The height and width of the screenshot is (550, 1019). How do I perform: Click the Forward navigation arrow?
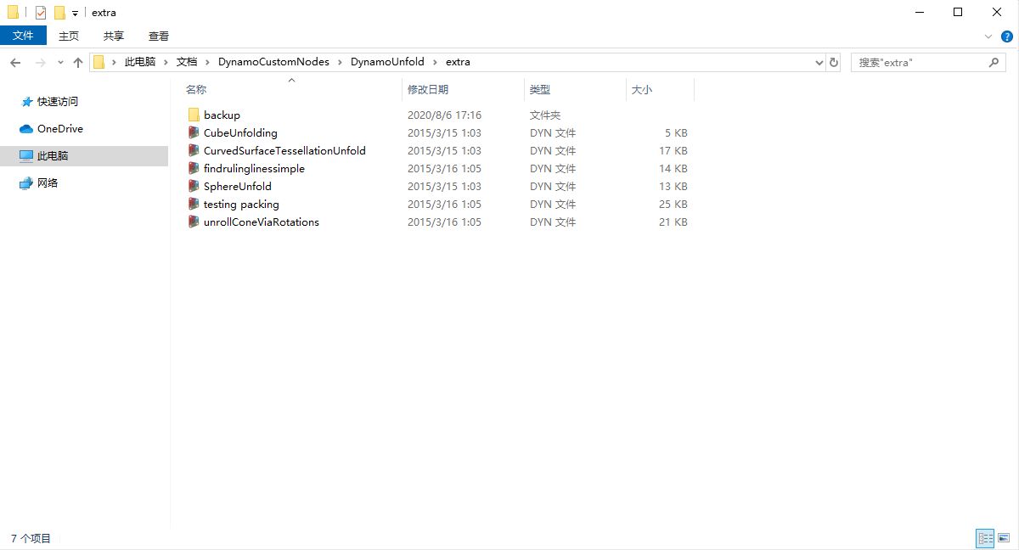(40, 62)
